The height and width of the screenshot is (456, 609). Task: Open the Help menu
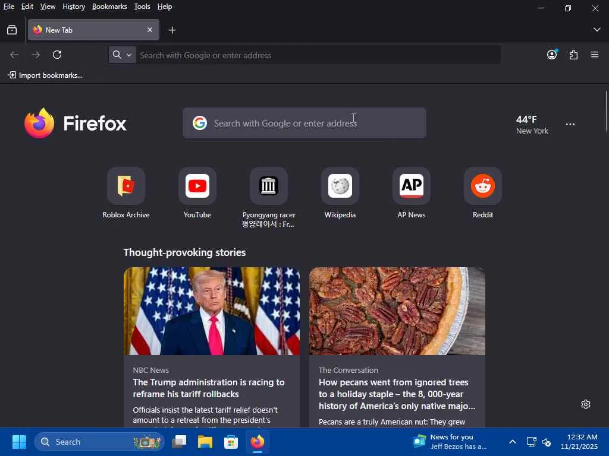(165, 7)
